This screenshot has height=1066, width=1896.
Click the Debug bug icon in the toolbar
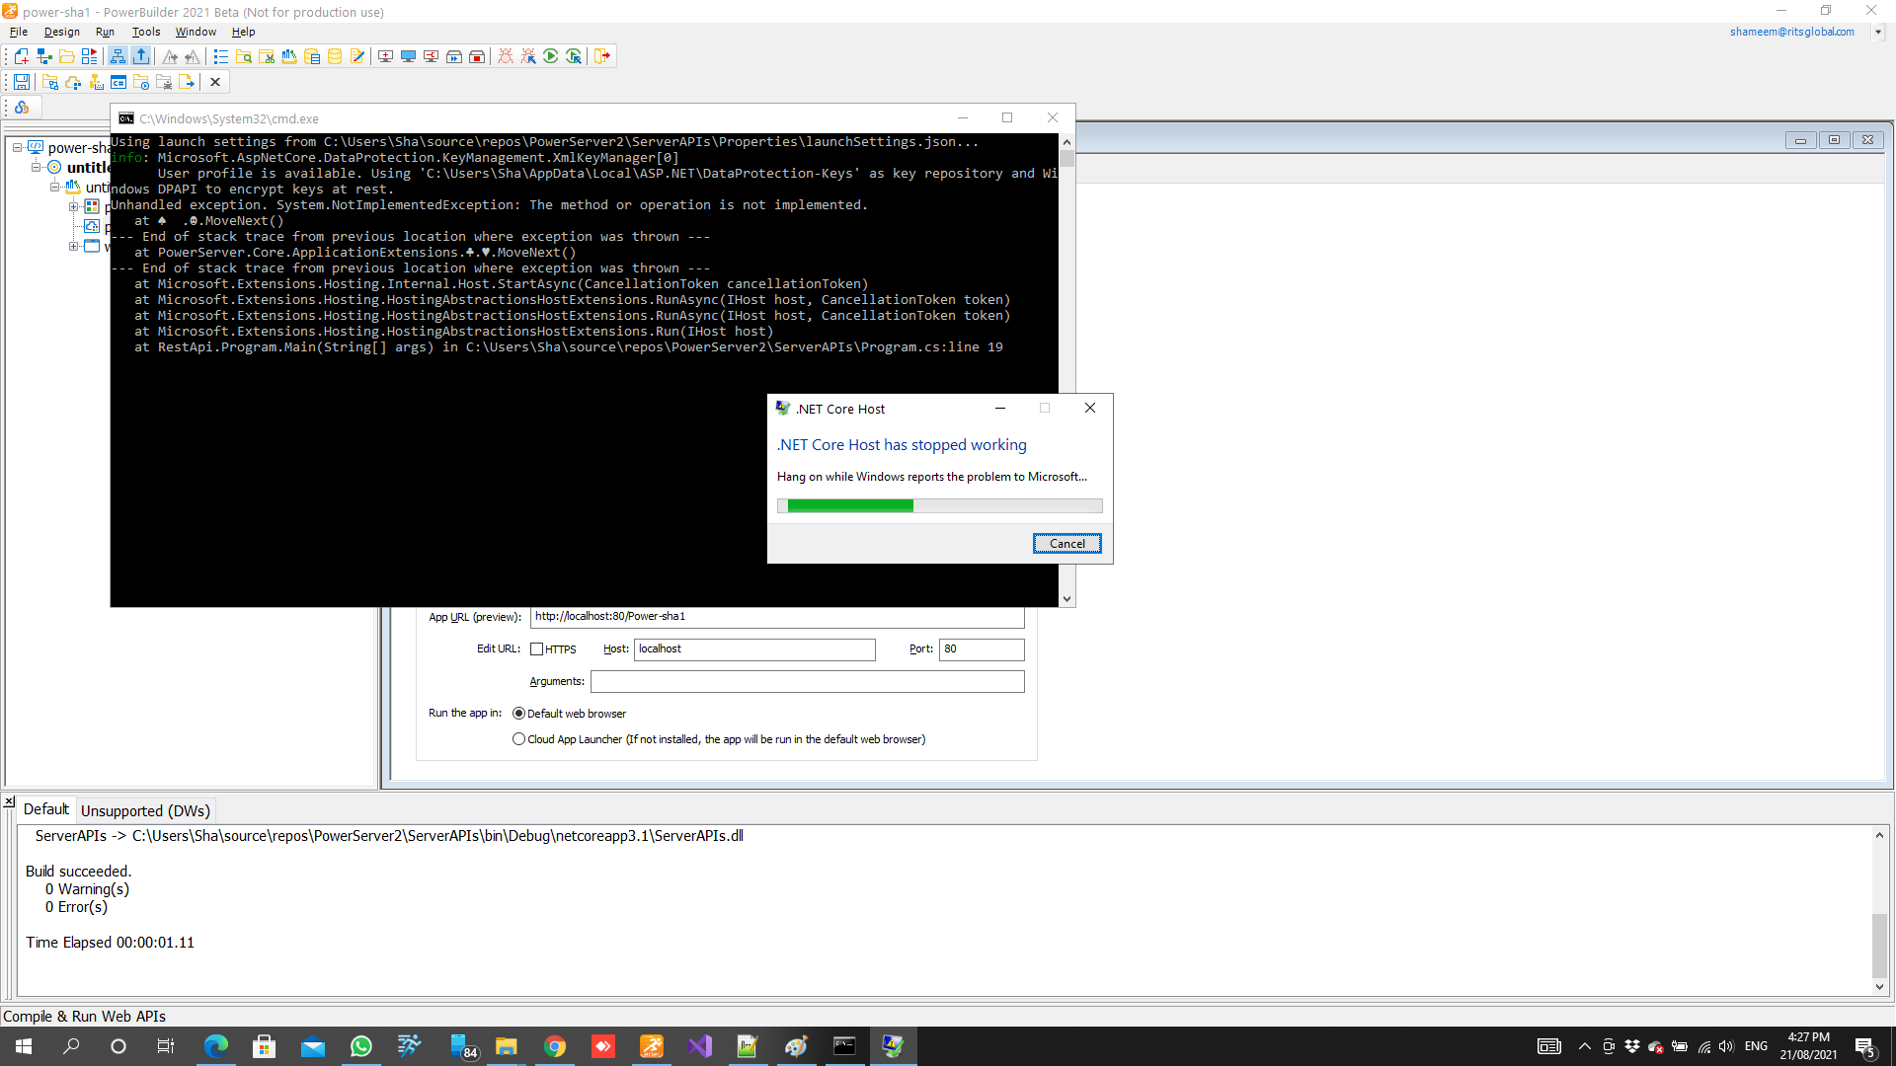click(x=506, y=56)
